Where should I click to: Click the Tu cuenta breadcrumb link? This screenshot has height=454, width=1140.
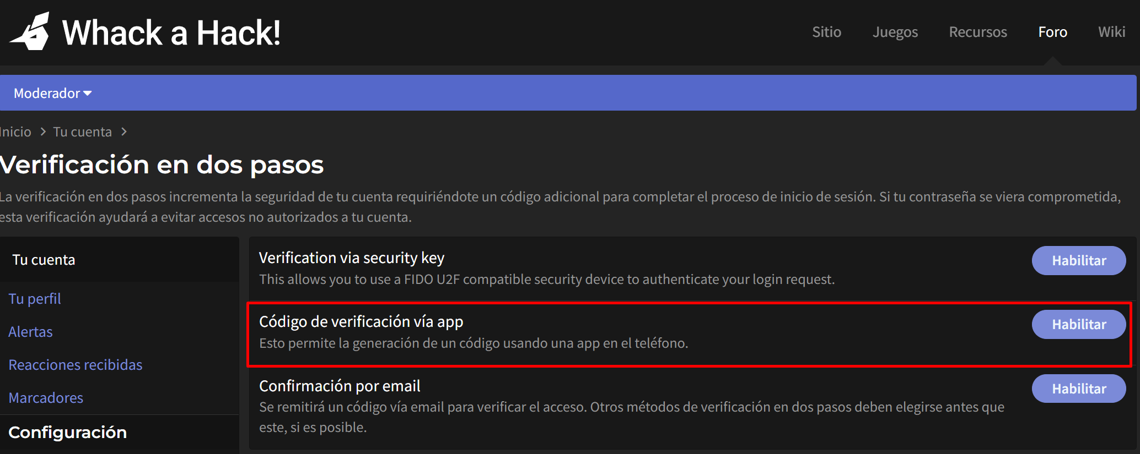point(82,132)
